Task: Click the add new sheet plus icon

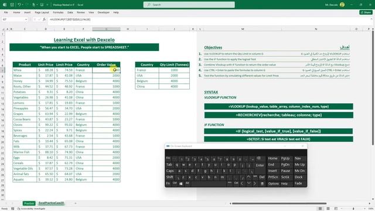Action: (x=76, y=203)
